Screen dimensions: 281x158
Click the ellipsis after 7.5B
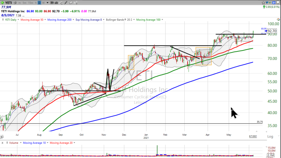pos(23,16)
